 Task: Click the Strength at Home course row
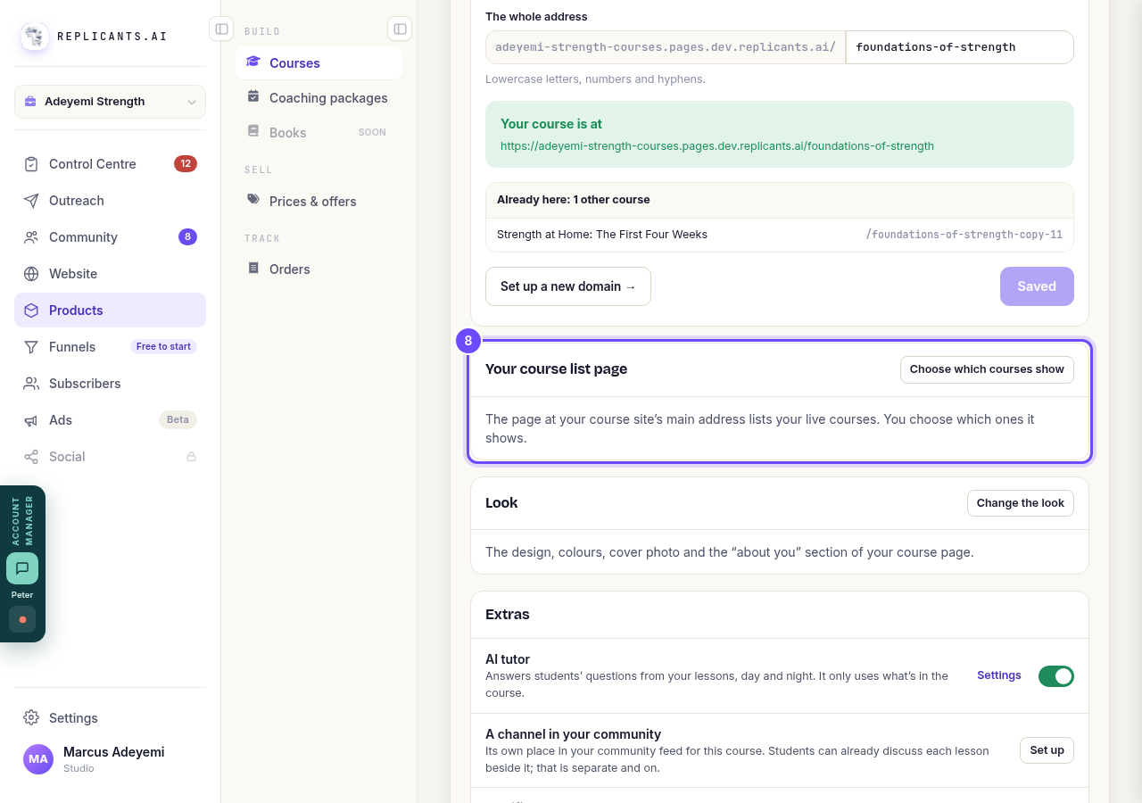pyautogui.click(x=780, y=235)
